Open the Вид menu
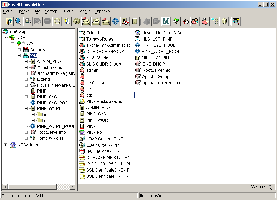 [37, 11]
